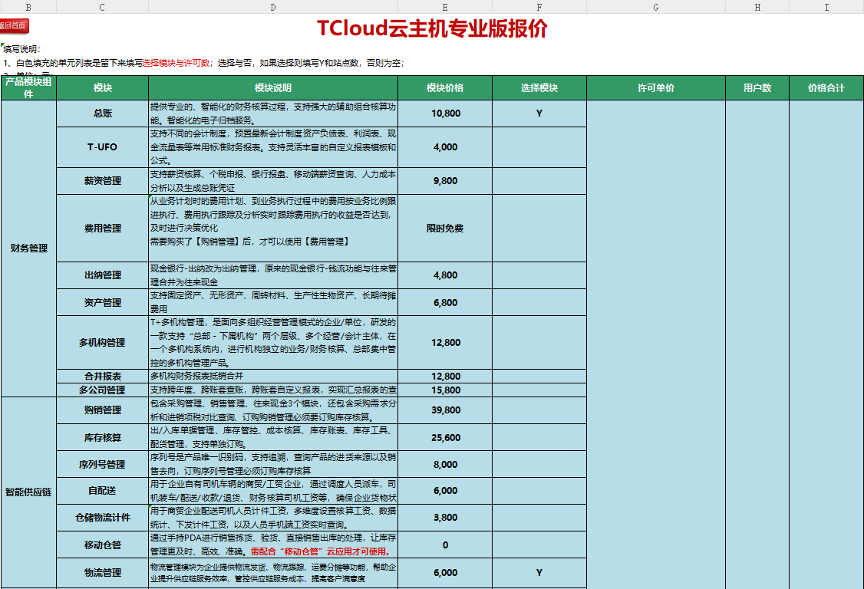Select the 出纳管理 module cell
This screenshot has height=589, width=864.
103,275
